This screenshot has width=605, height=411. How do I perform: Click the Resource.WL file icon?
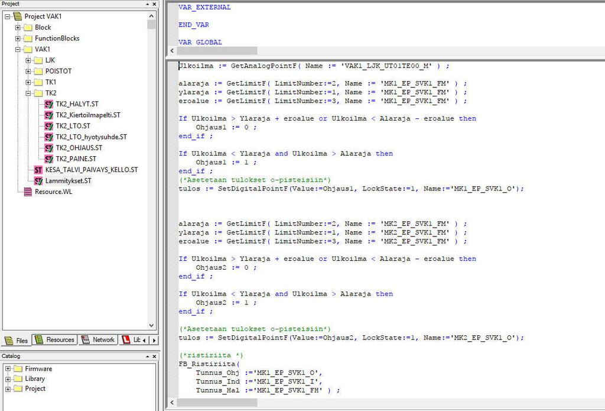pos(28,192)
